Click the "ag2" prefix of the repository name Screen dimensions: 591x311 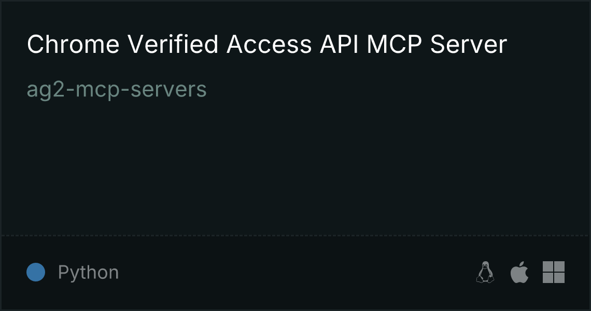point(48,90)
